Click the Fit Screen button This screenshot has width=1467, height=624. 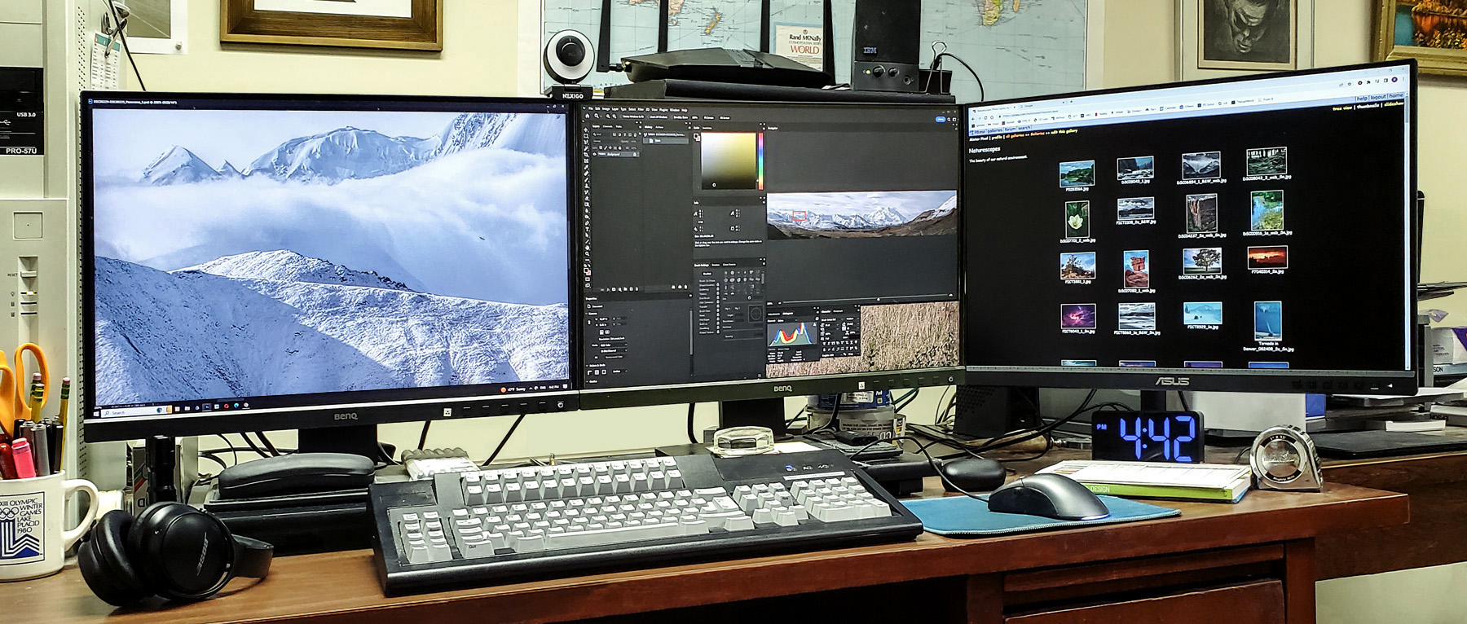click(709, 118)
